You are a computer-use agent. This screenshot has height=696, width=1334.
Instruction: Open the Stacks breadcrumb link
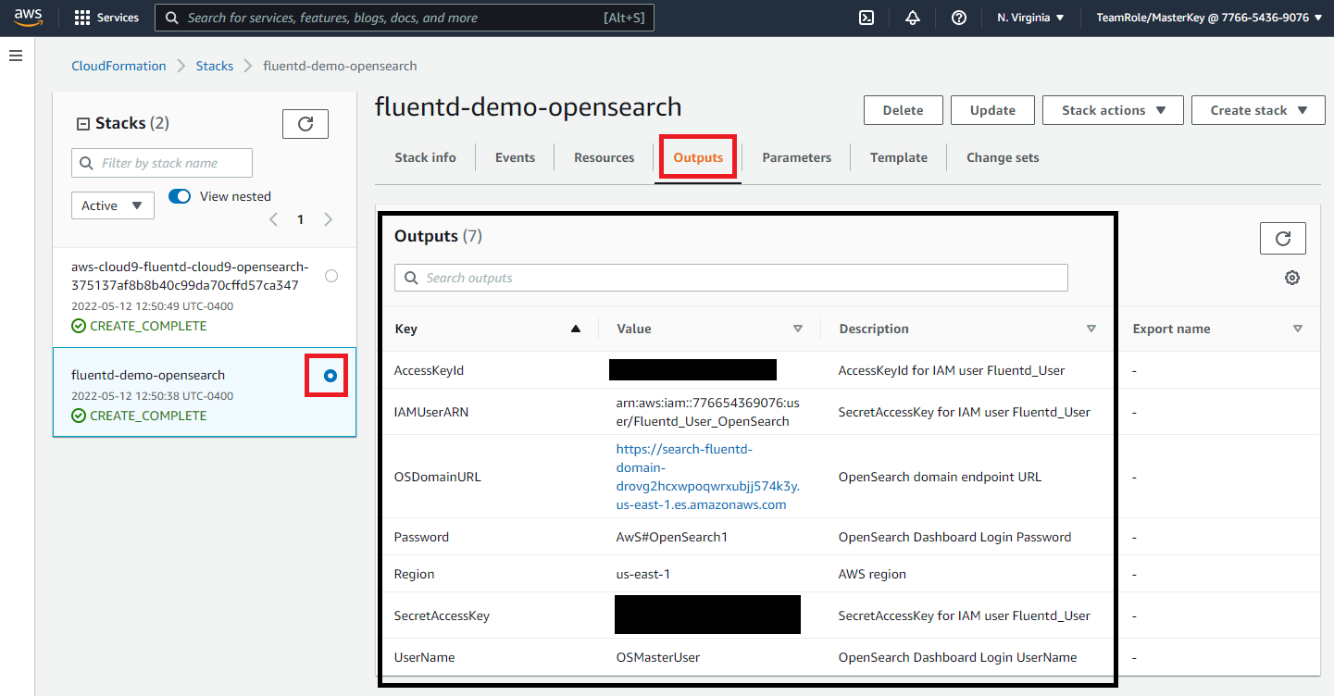tap(214, 66)
